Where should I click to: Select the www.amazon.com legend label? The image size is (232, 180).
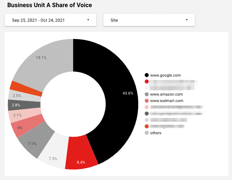pyautogui.click(x=167, y=94)
